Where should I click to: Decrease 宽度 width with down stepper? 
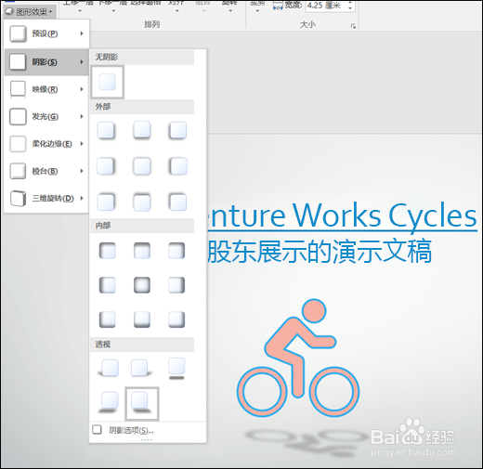350,8
